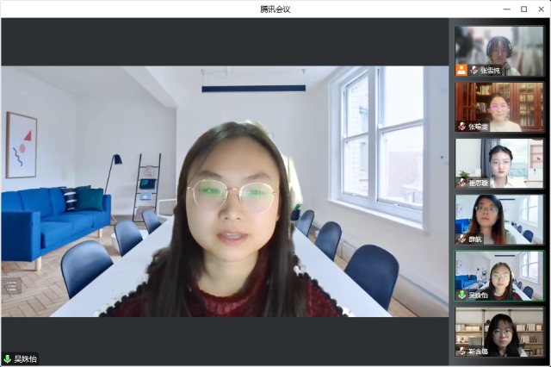This screenshot has height=367, width=551.
Task: Click the mic icon on the bottom participant thumbnail
Action: tap(462, 351)
